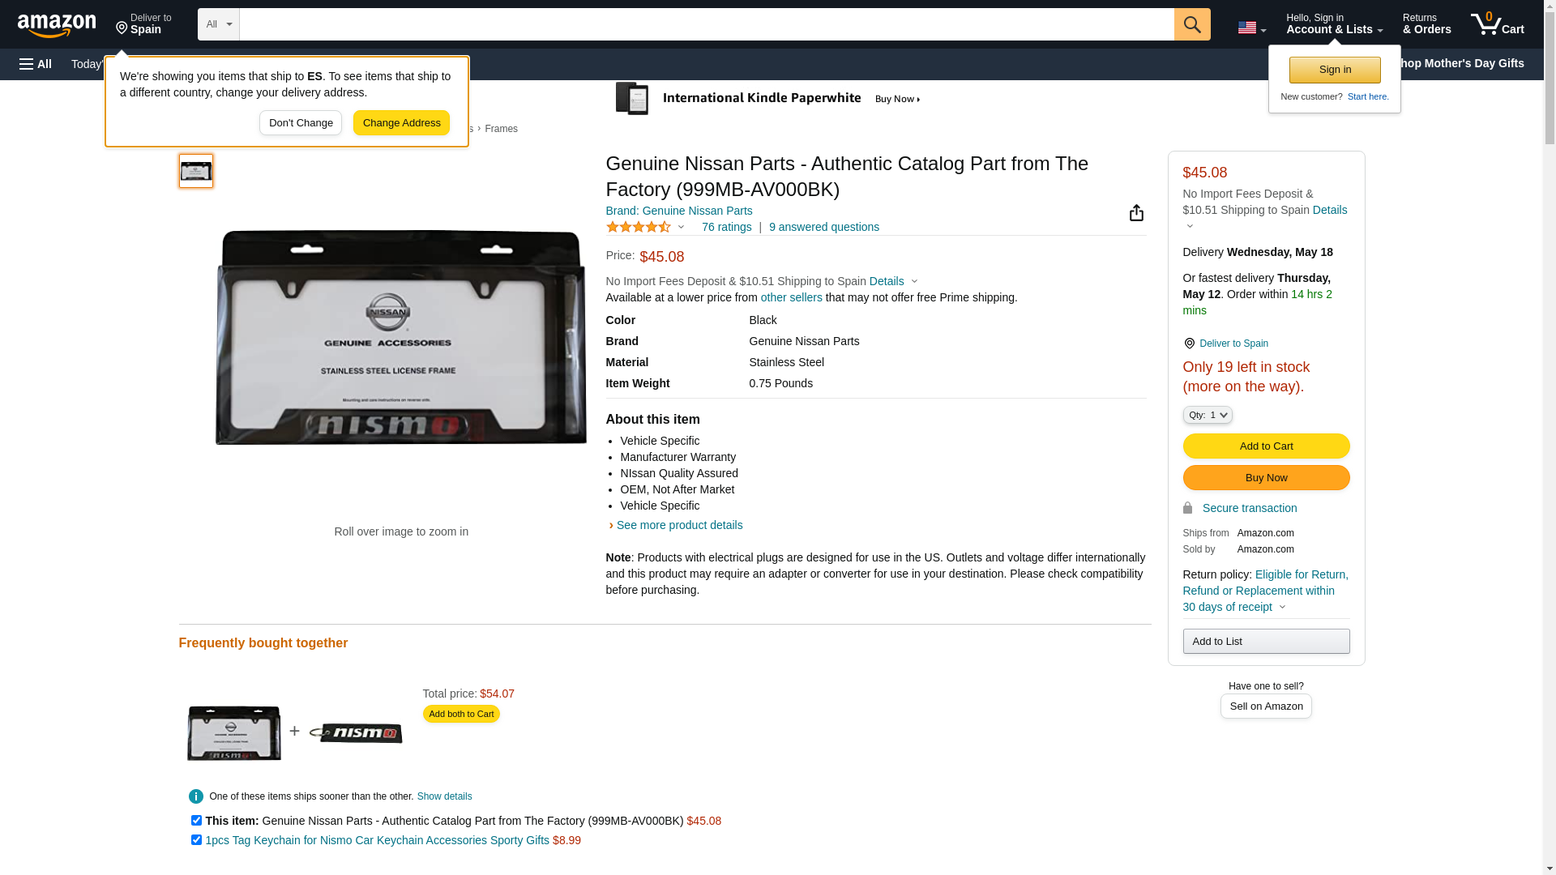Click the share icon near product title
Viewport: 1556px width, 875px height.
1136,213
